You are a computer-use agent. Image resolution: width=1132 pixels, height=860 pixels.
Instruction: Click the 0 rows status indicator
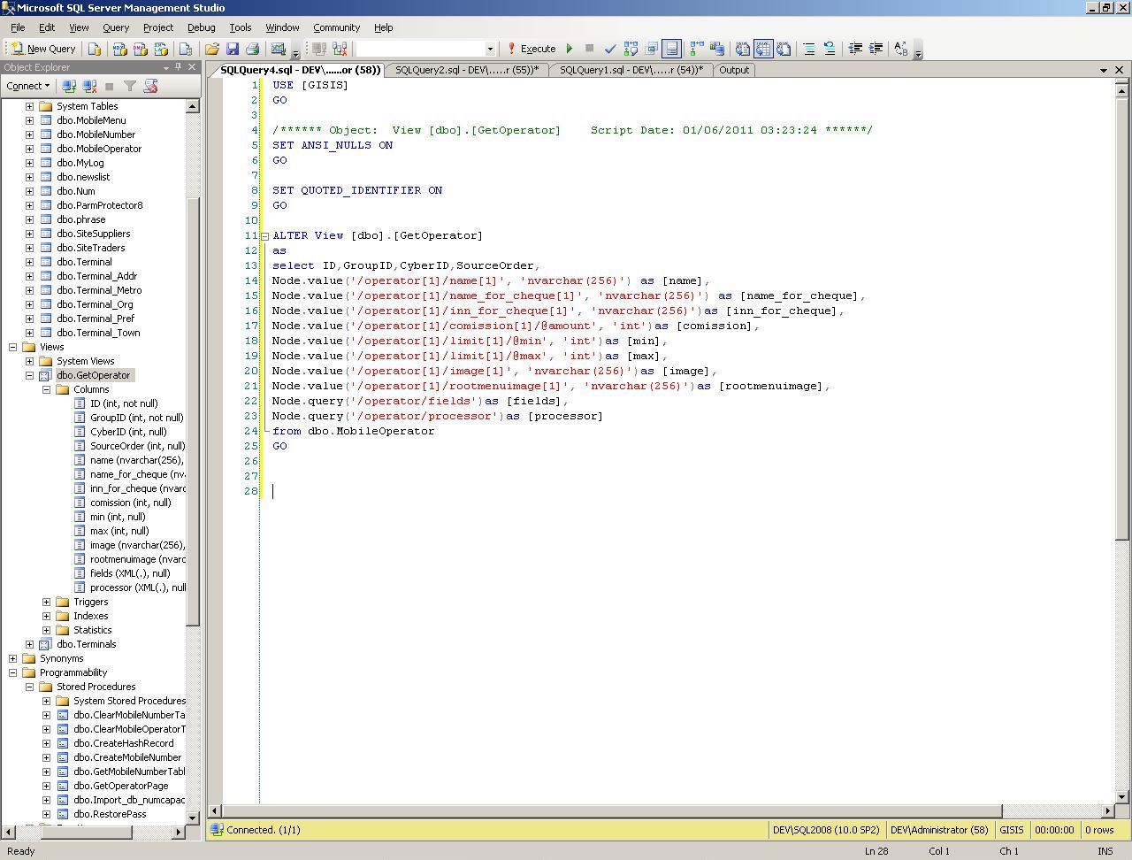(1100, 830)
